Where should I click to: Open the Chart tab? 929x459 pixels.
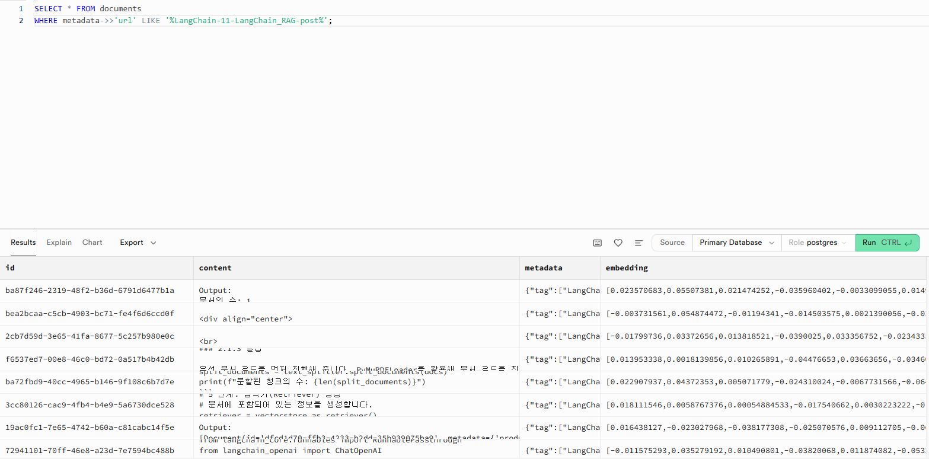(x=92, y=243)
